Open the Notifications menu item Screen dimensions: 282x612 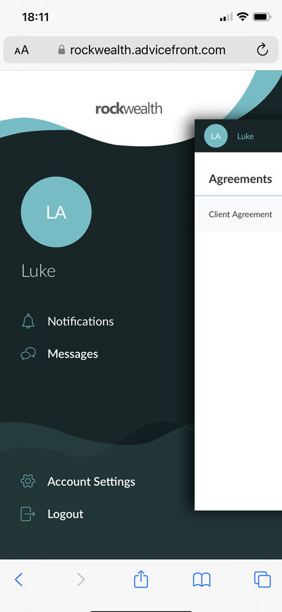pyautogui.click(x=81, y=321)
